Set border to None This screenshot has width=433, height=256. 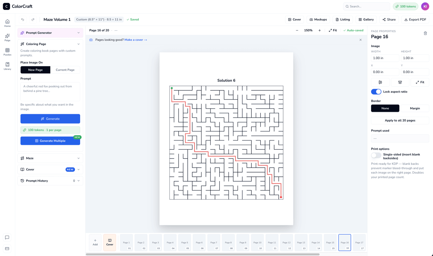point(385,108)
